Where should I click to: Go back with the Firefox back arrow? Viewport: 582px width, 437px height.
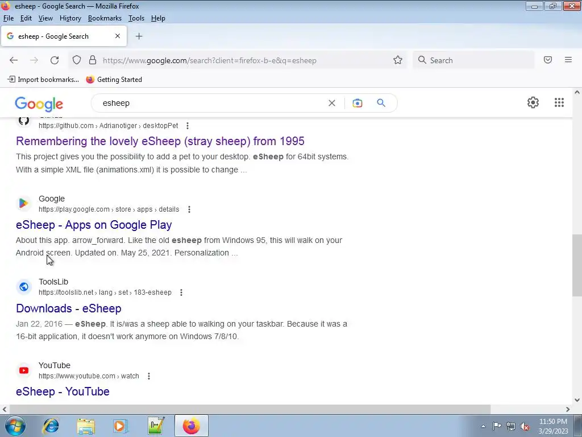click(x=14, y=60)
